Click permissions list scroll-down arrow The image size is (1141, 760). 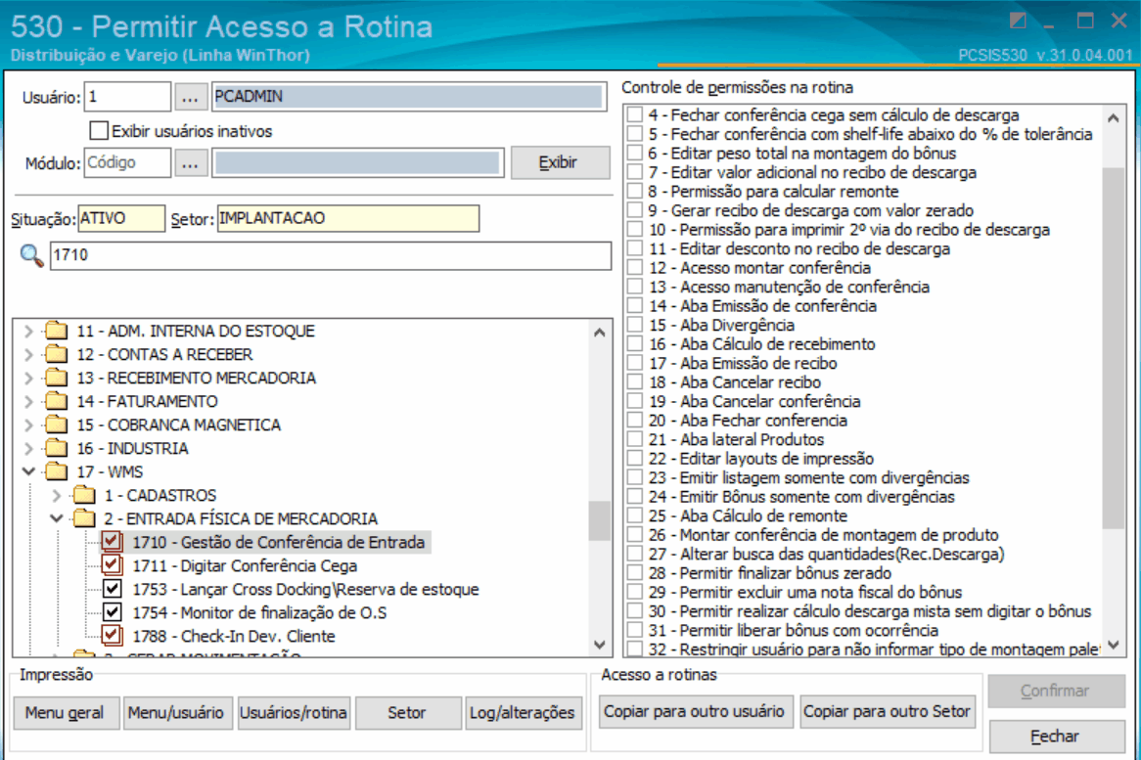tap(1114, 645)
